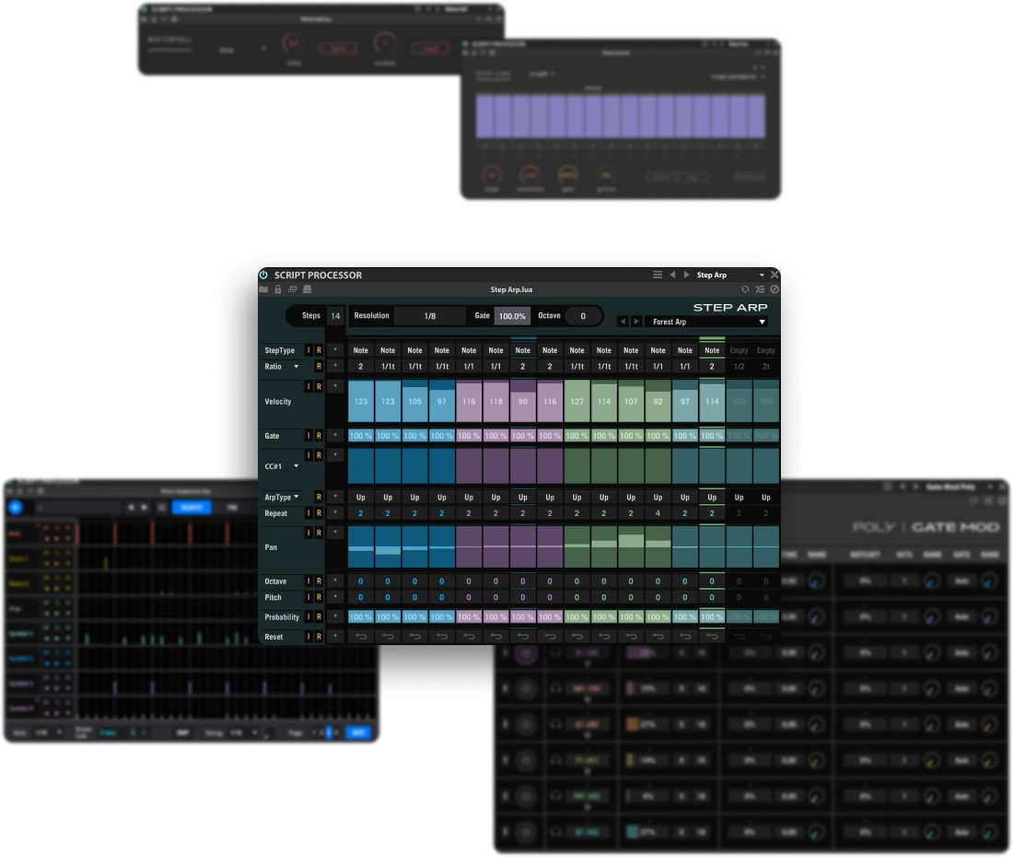Image resolution: width=1013 pixels, height=857 pixels.
Task: Click the reload script icon
Action: (x=746, y=289)
